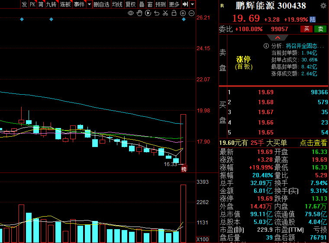Open the dropdown arrow after 事件

pos(89,4)
